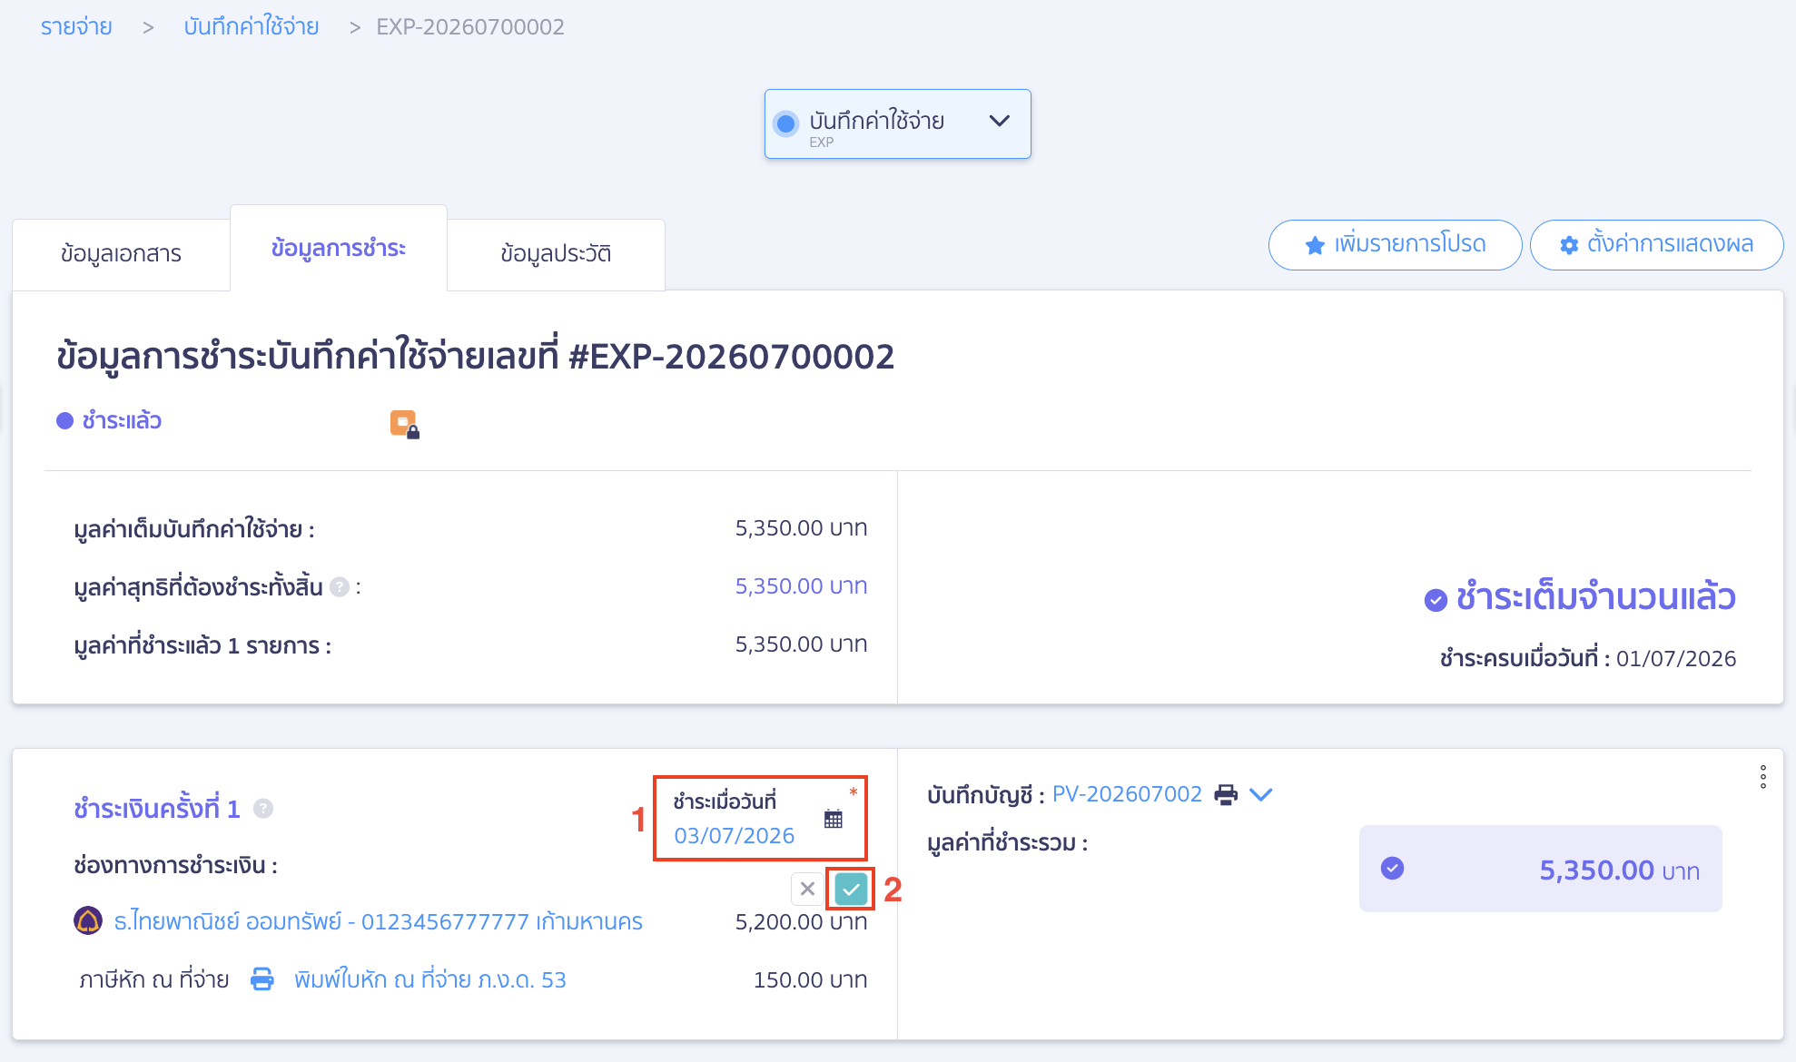The width and height of the screenshot is (1796, 1062).
Task: Click check icon in total paid box
Action: click(x=1392, y=869)
